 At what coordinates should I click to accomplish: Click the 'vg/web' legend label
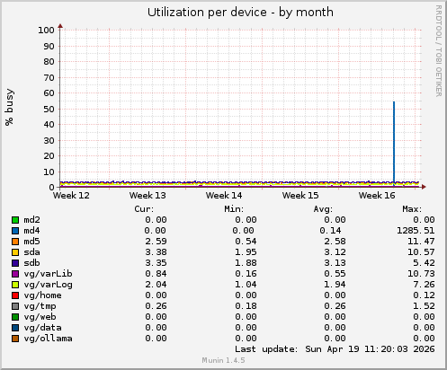40,317
